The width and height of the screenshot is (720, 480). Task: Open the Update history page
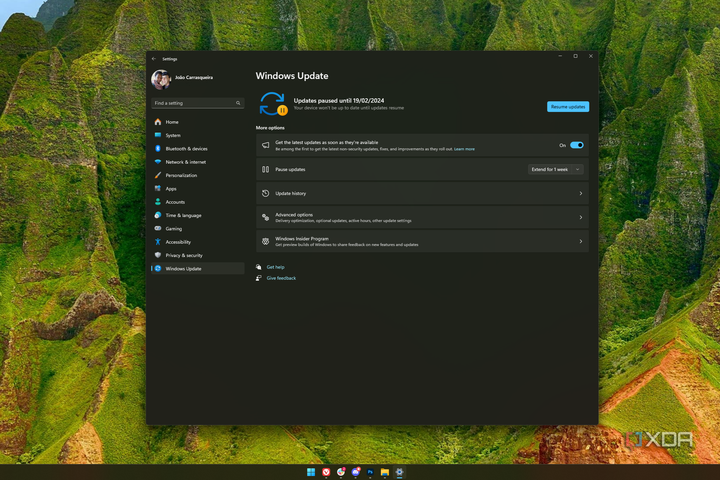422,193
